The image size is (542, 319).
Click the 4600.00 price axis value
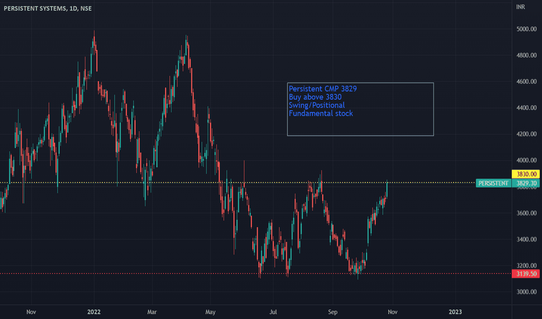tap(526, 82)
